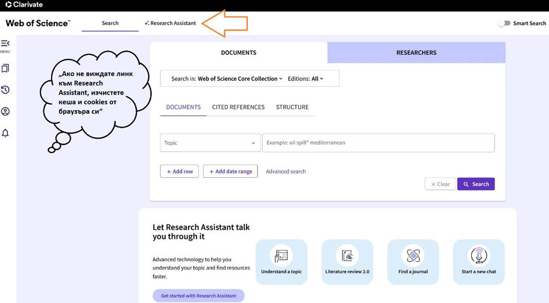
Task: Open the Research Assistant top navigation link
Action: pos(170,23)
